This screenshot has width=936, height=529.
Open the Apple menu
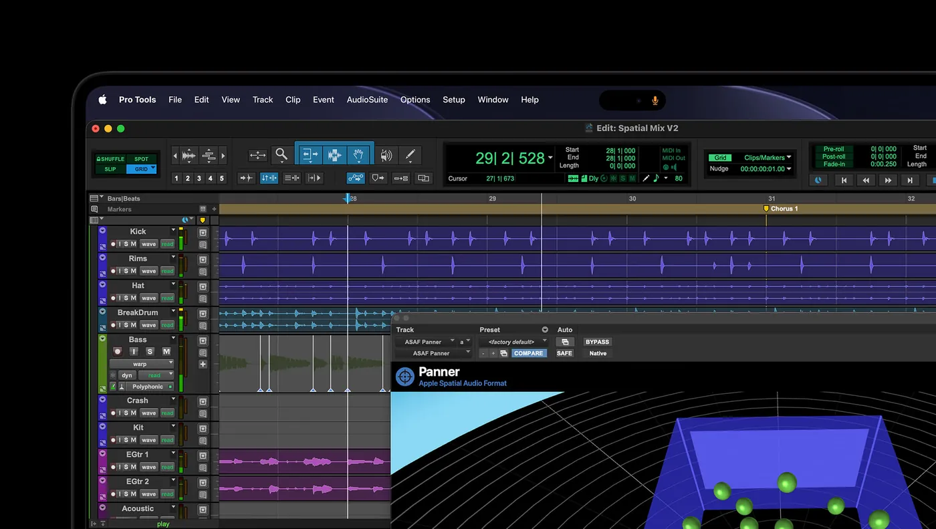(x=102, y=100)
